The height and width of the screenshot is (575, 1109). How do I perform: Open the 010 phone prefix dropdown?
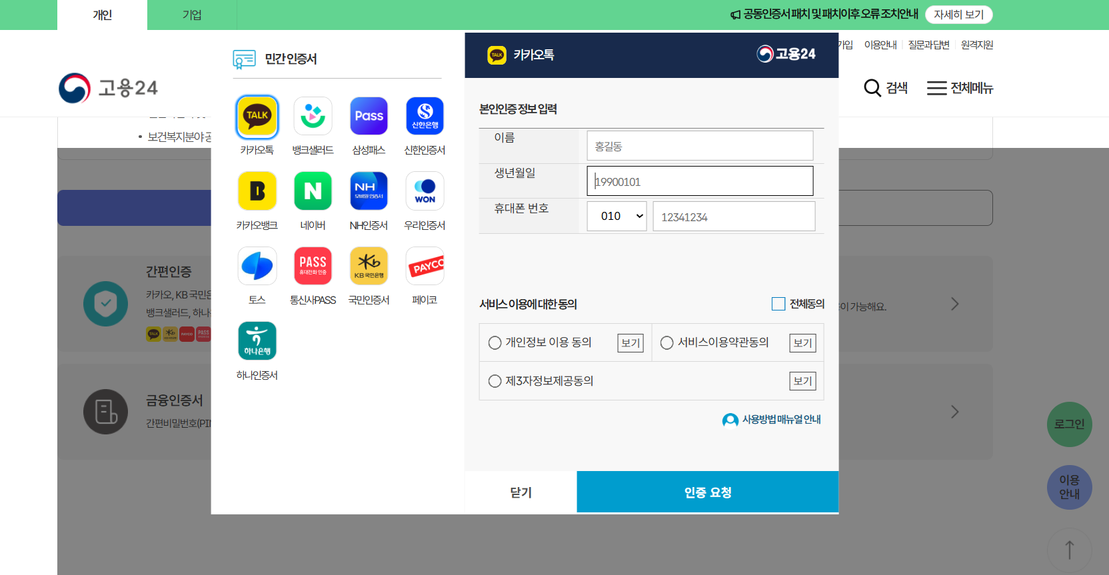(616, 216)
